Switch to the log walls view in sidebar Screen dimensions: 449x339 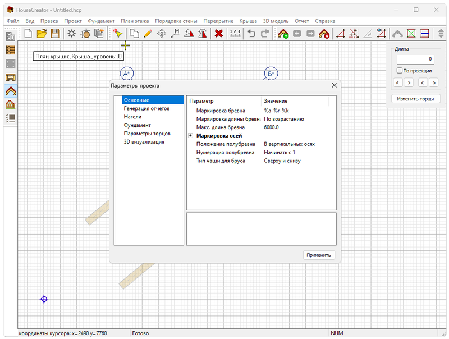(10, 50)
